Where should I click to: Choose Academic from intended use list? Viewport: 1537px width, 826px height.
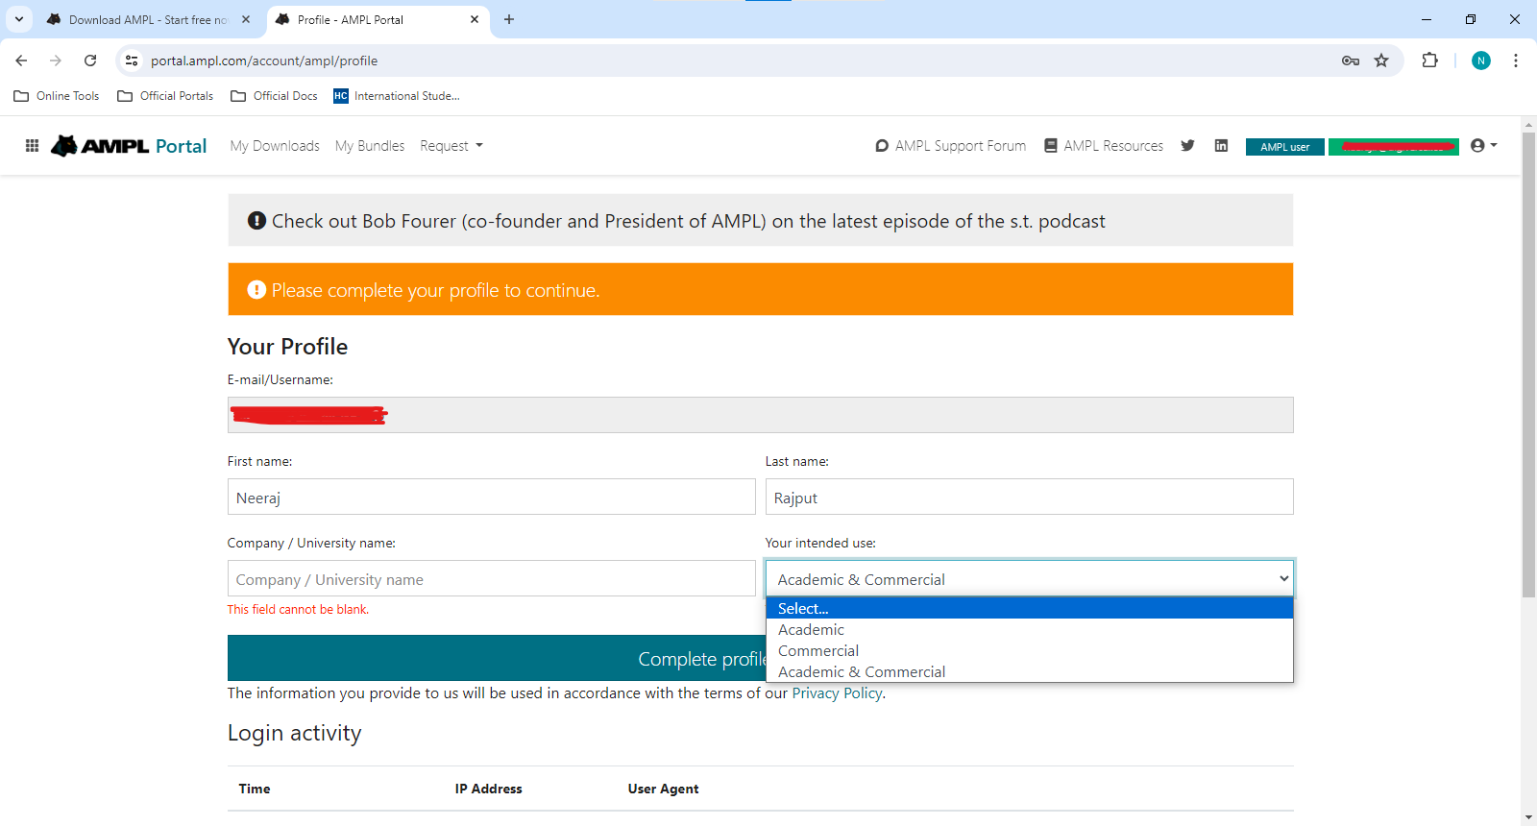1030,629
